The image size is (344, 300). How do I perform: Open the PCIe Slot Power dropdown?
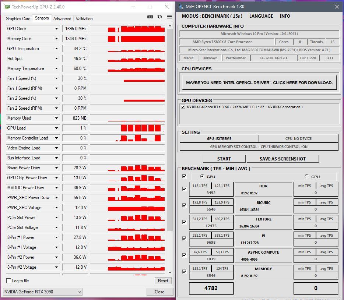(x=56, y=218)
